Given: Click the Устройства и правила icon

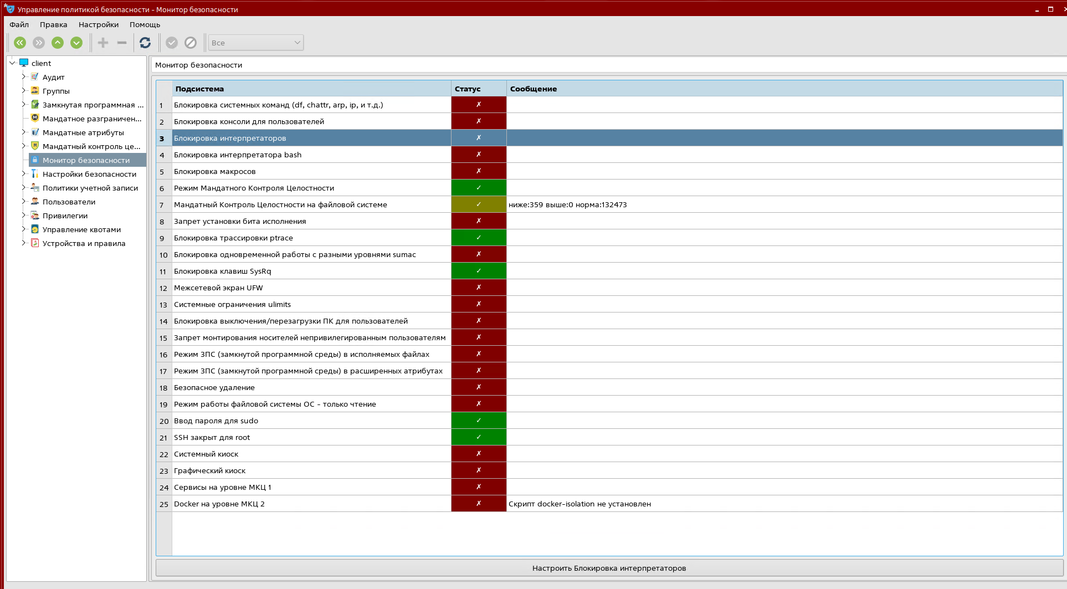Looking at the screenshot, I should pos(35,243).
